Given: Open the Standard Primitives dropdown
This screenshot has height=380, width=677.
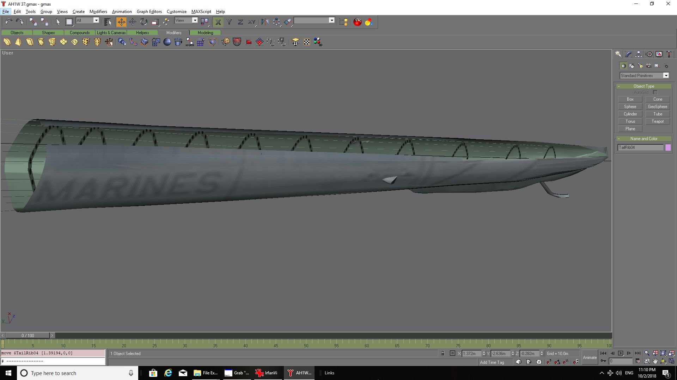Looking at the screenshot, I should tap(666, 76).
